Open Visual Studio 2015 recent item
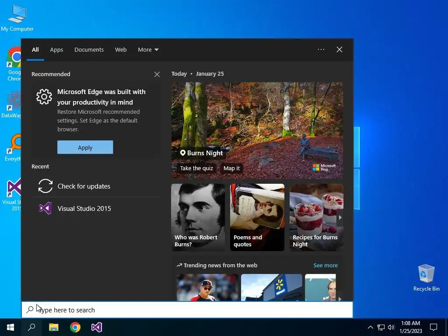Viewport: 448px width, 336px height. point(96,208)
